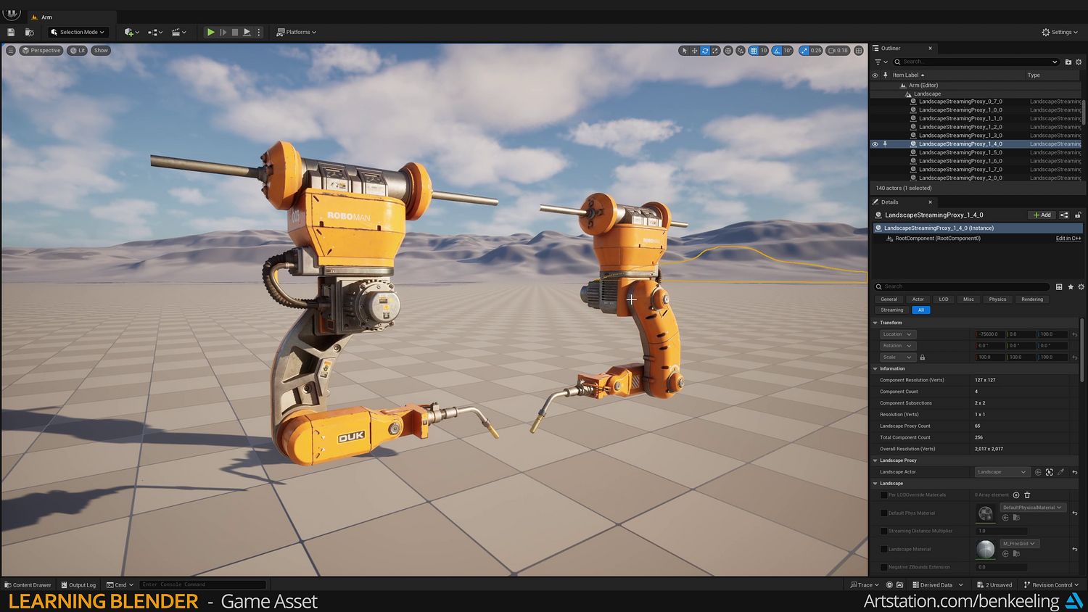
Task: Lock the Details panel with padlock icon
Action: click(1078, 215)
